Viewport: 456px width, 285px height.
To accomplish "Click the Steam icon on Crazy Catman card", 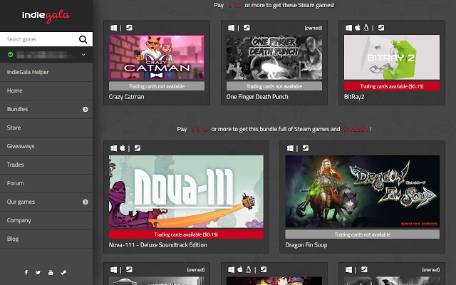I will pos(129,28).
